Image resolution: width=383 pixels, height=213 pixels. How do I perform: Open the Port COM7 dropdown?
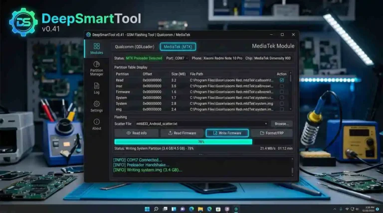(182, 59)
